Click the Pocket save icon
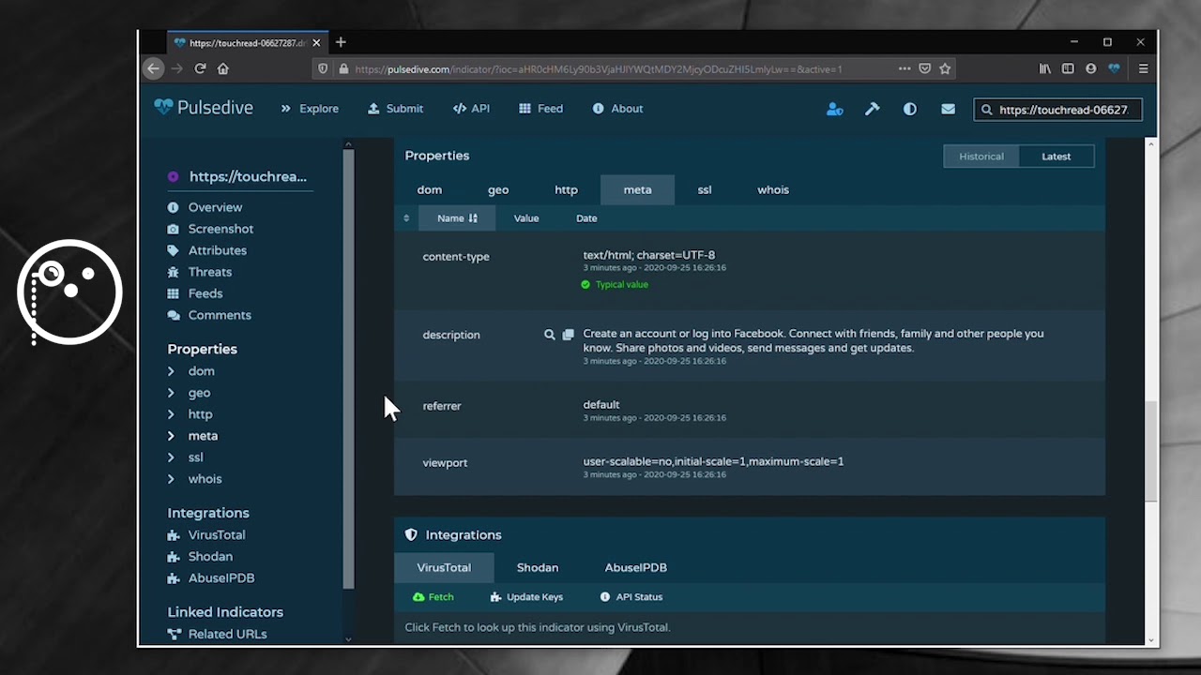1201x675 pixels. (x=925, y=68)
